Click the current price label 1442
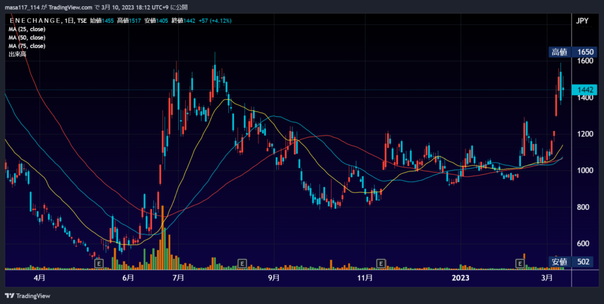 tap(585, 90)
